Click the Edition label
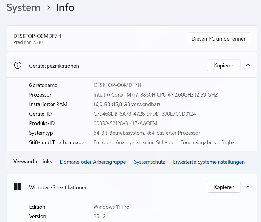The image size is (261, 222). [x=37, y=207]
